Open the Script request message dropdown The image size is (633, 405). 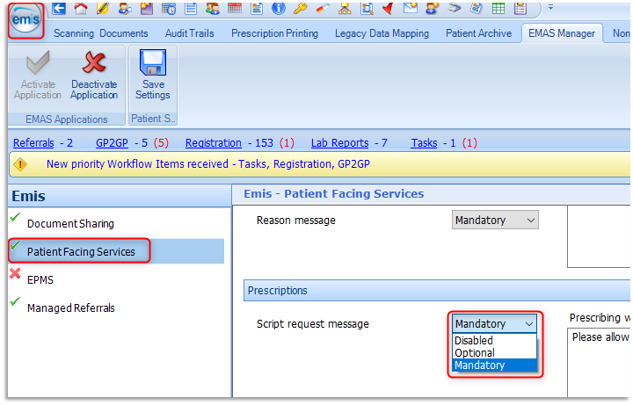(494, 323)
